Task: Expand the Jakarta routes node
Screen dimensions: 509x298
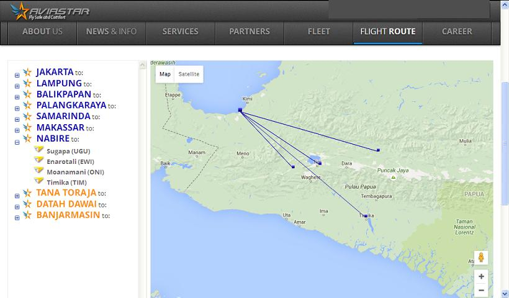Action: pos(17,75)
